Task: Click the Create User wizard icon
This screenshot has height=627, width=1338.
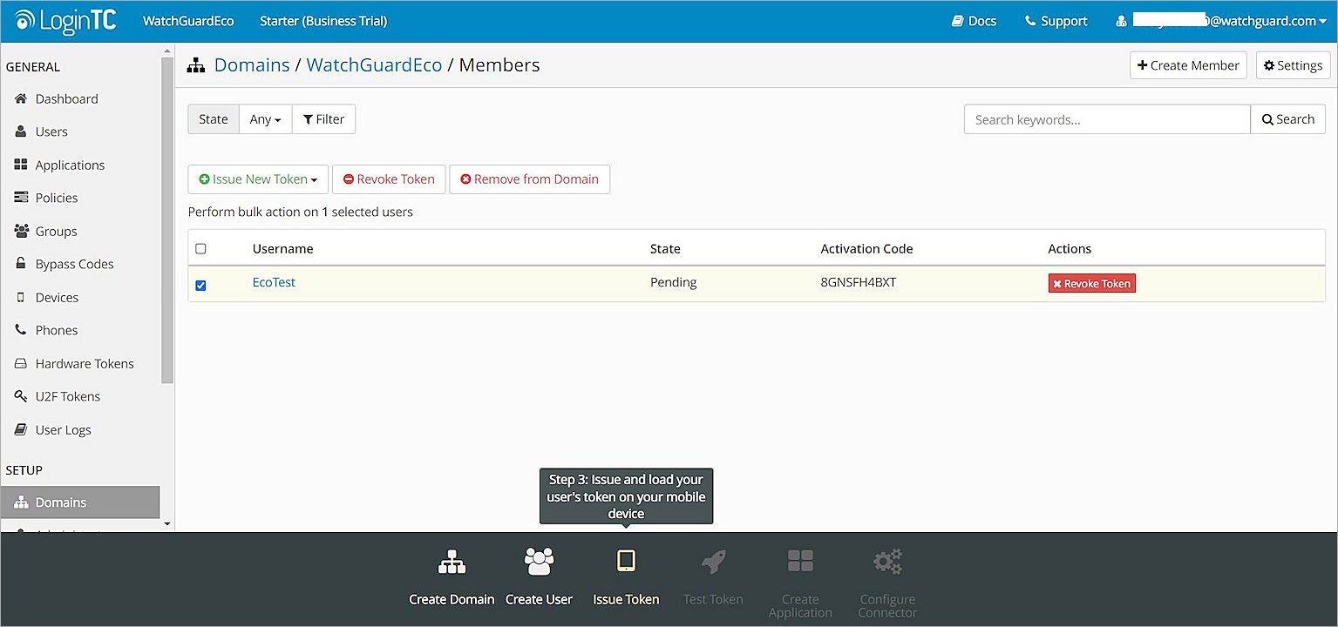Action: [539, 562]
